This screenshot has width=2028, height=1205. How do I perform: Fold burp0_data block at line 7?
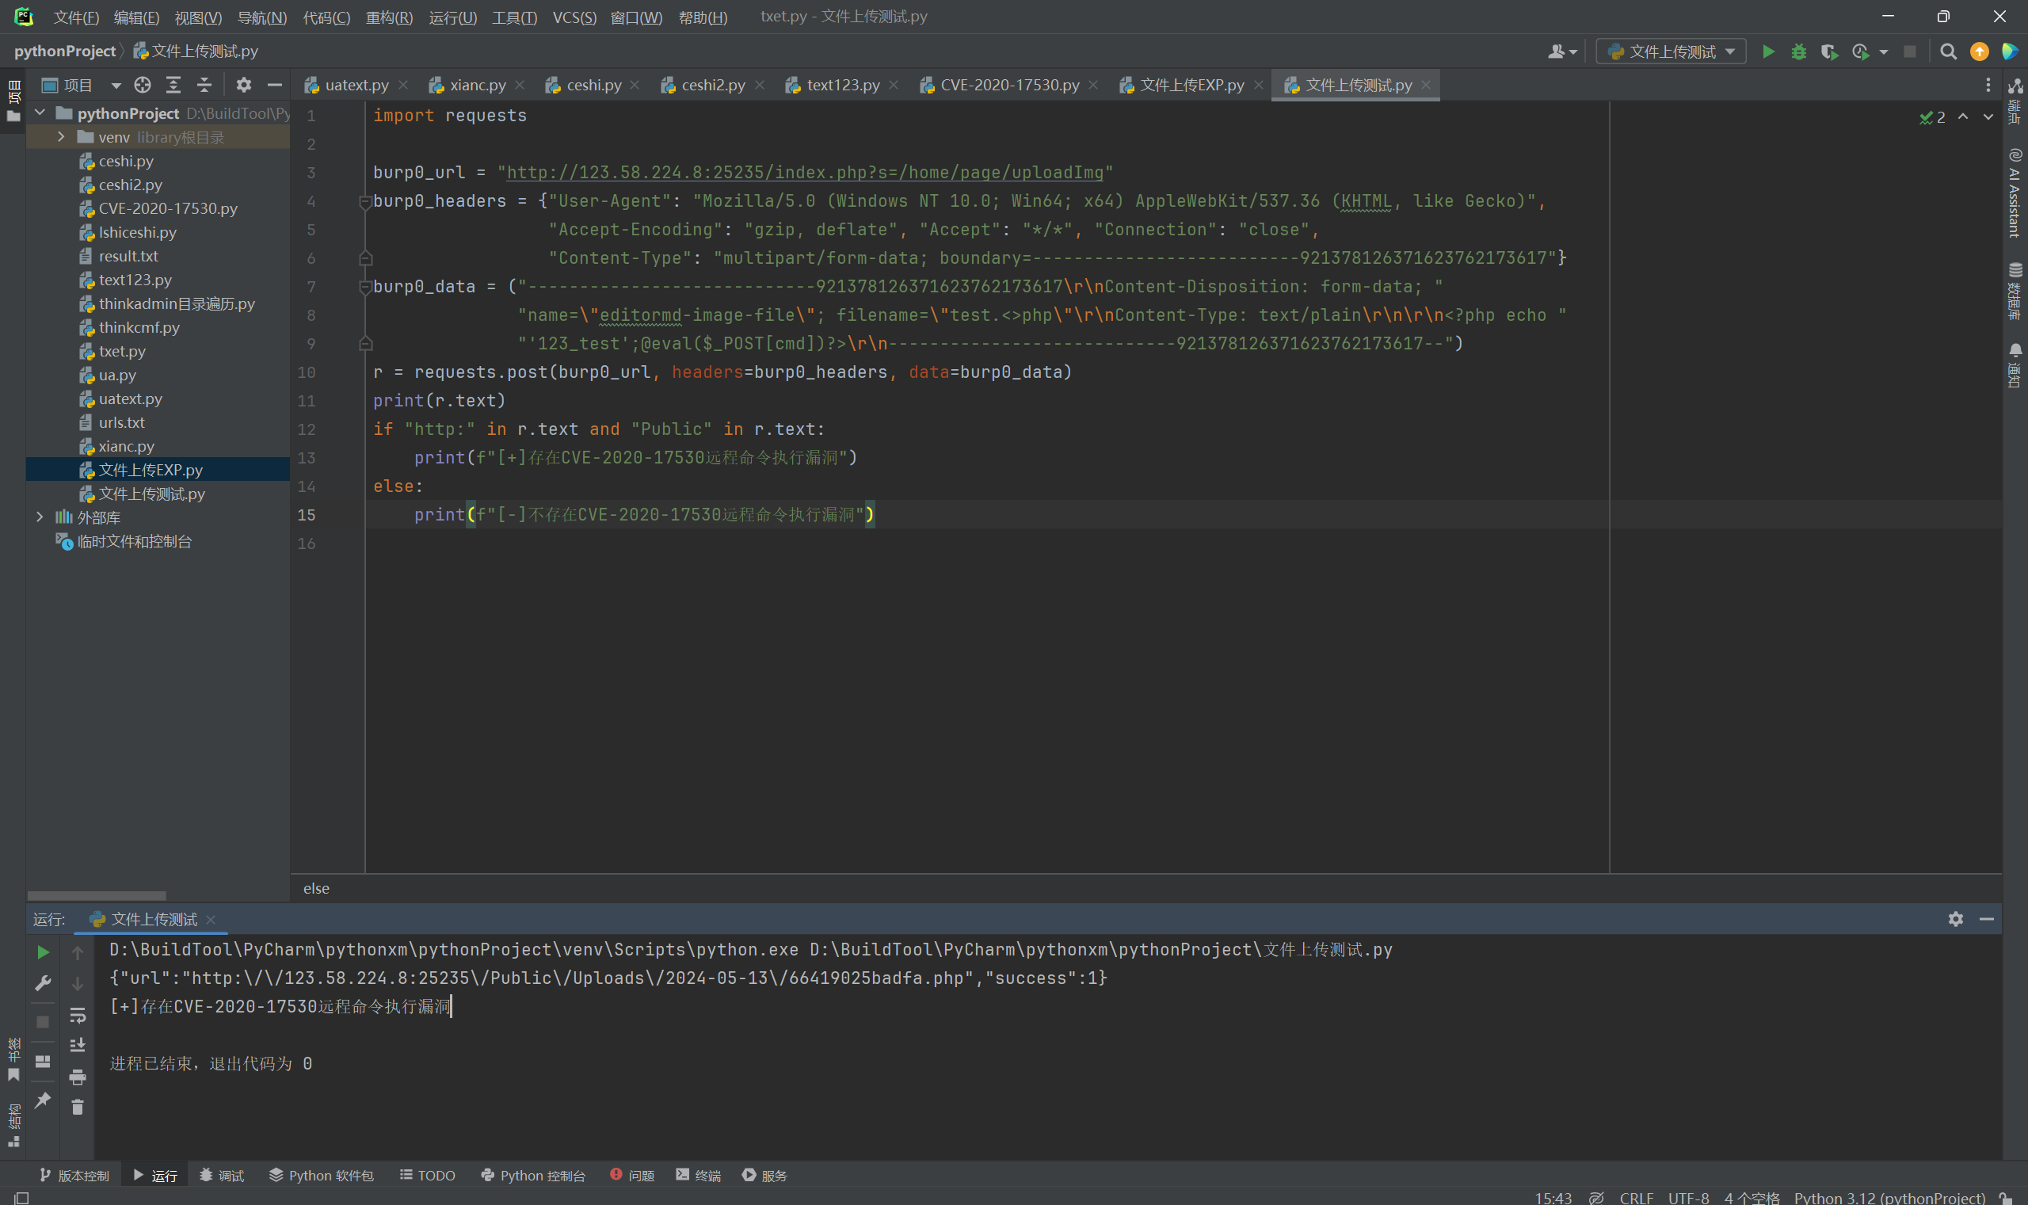[x=365, y=287]
